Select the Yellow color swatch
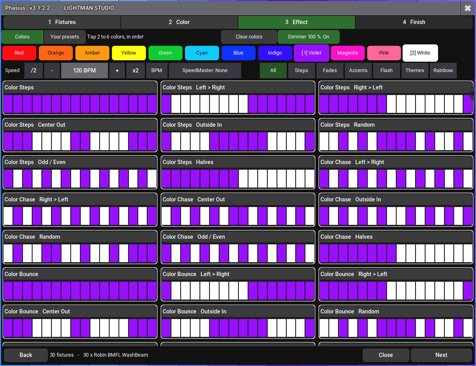The width and height of the screenshot is (476, 366). coord(129,53)
